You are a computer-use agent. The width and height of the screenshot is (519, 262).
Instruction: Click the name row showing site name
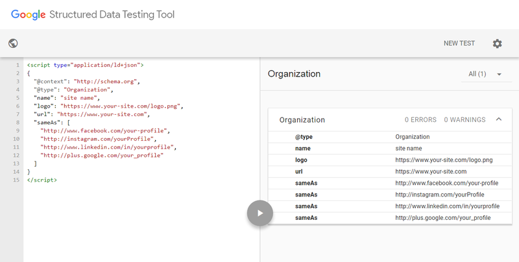pyautogui.click(x=390, y=149)
